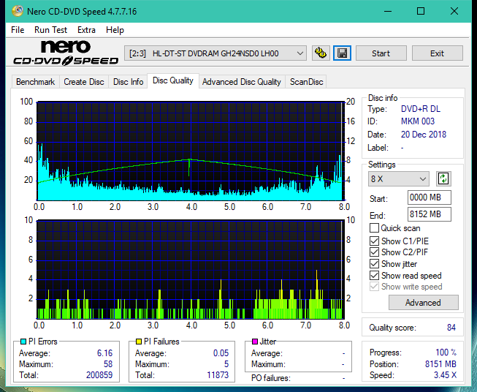Maximize the Nero CD-DVD Speed window

421,11
